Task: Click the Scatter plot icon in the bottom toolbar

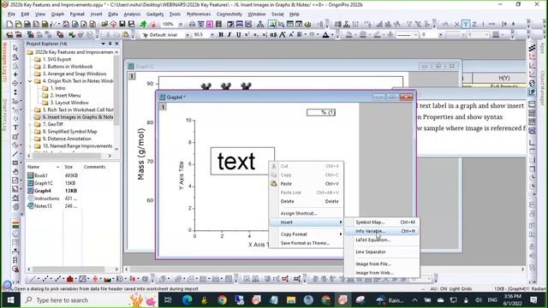Action: [45, 279]
